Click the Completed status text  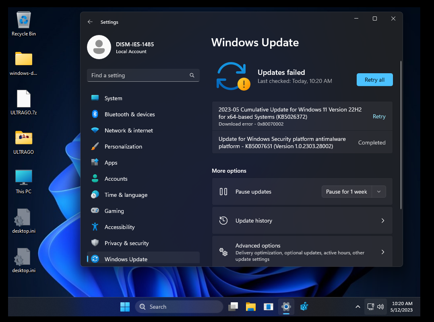pos(372,142)
